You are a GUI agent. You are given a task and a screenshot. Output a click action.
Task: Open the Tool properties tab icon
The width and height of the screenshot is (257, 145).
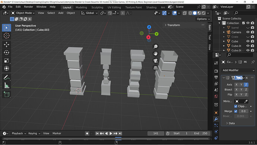216,63
